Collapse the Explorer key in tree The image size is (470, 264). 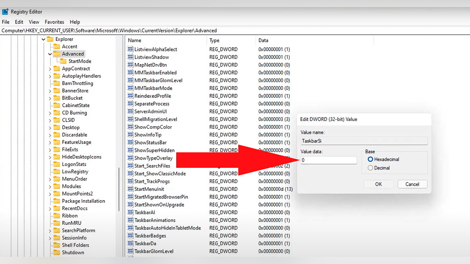(43, 39)
